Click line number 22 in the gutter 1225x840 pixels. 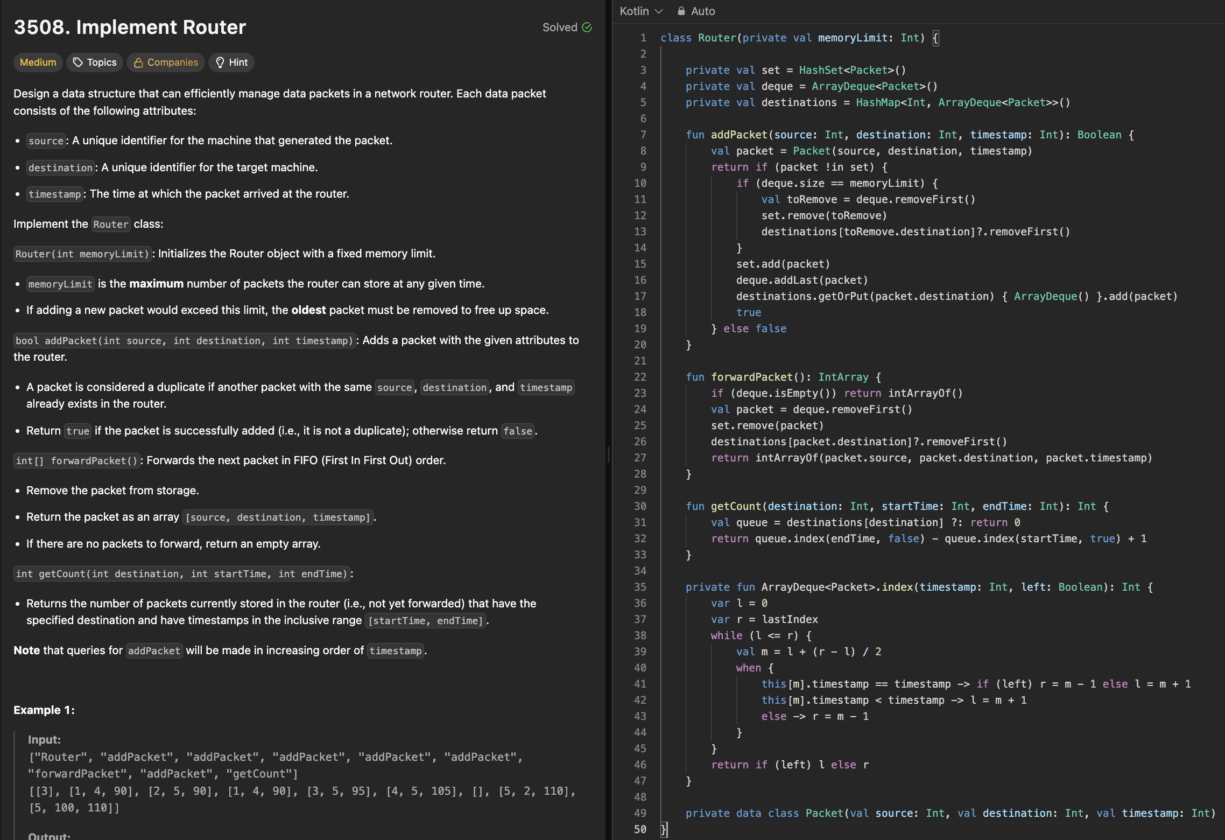tap(640, 377)
